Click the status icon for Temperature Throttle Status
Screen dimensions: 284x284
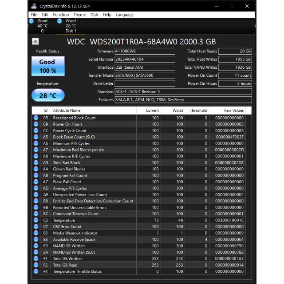click(36, 271)
